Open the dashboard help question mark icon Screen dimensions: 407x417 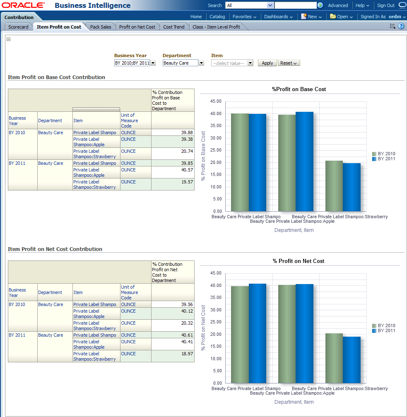pyautogui.click(x=401, y=26)
